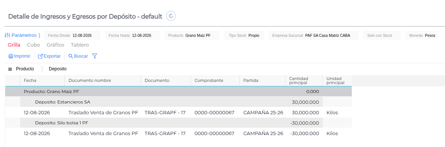Expand the Parámetros chevron arrow

(39, 35)
